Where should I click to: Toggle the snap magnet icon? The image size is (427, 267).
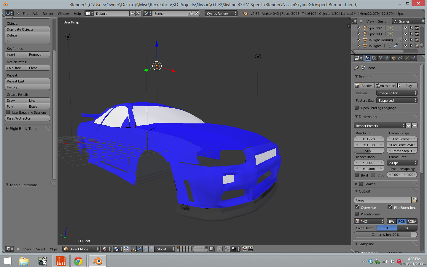click(x=227, y=249)
